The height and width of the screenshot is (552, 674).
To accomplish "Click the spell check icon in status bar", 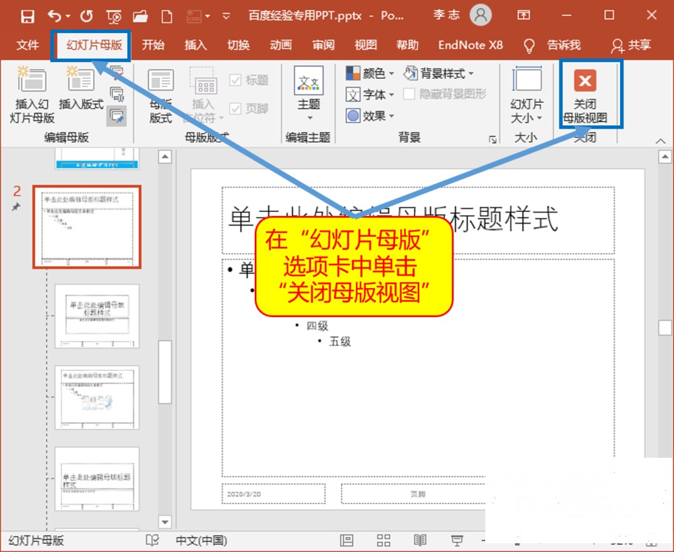I will pos(152,541).
